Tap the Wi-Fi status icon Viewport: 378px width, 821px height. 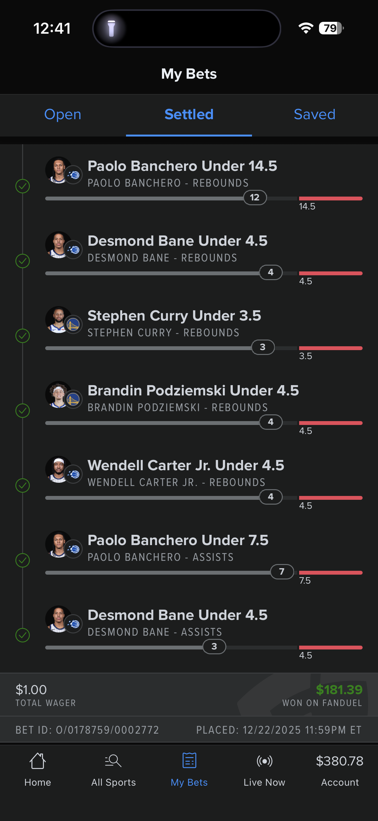(x=306, y=28)
